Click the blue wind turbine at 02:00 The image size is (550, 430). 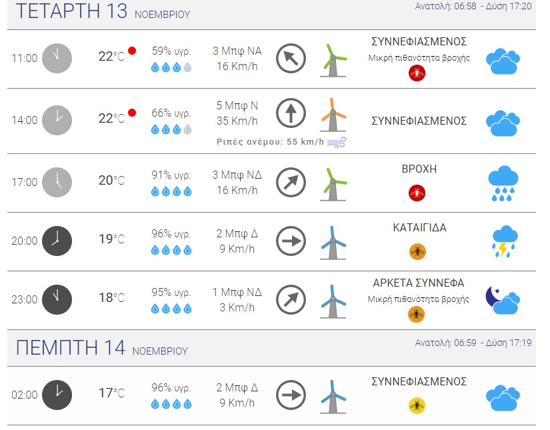[333, 397]
